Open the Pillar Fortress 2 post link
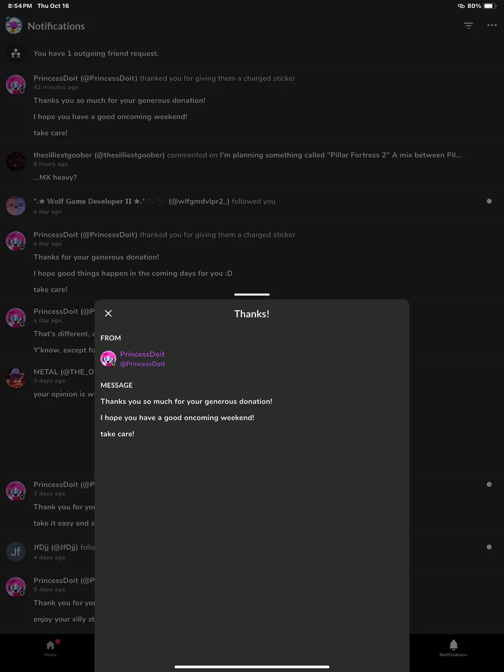Screen dimensions: 504x672 point(340,155)
